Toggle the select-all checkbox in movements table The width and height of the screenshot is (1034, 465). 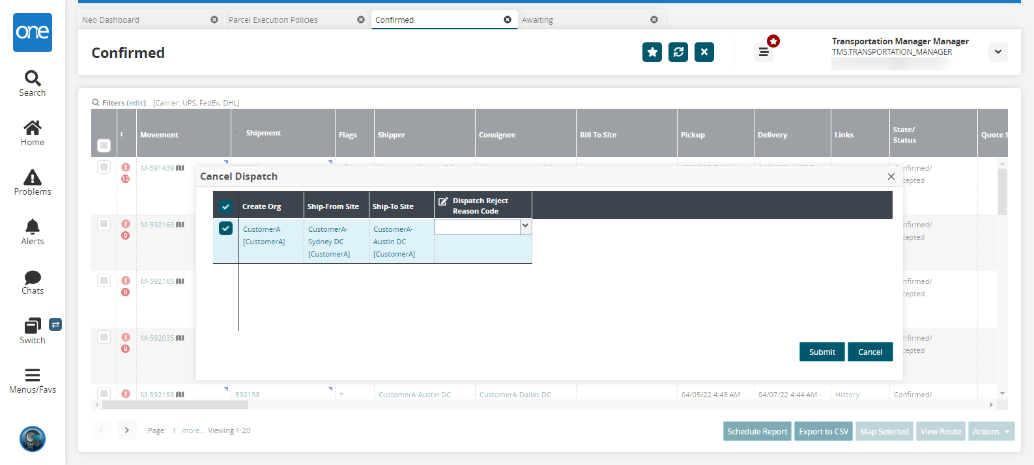click(104, 145)
